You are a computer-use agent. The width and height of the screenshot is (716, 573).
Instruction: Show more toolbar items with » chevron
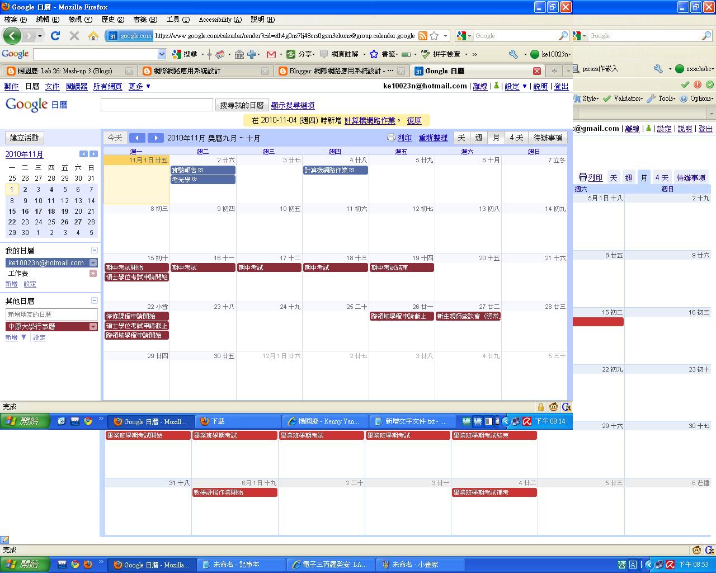click(474, 54)
